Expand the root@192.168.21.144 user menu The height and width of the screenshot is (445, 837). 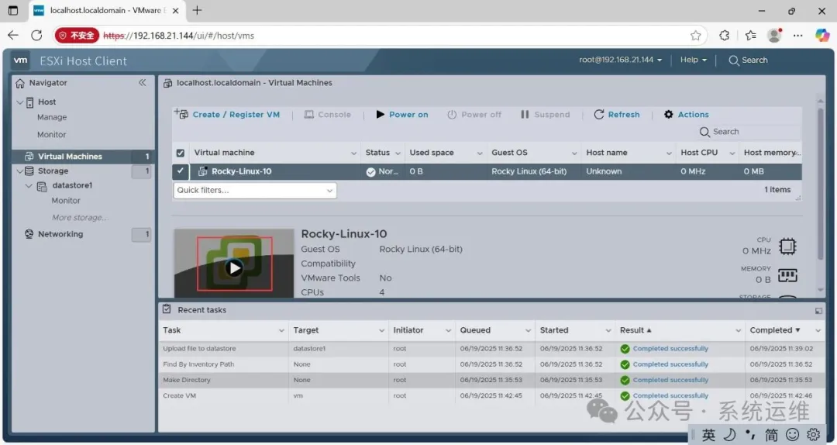pos(620,60)
